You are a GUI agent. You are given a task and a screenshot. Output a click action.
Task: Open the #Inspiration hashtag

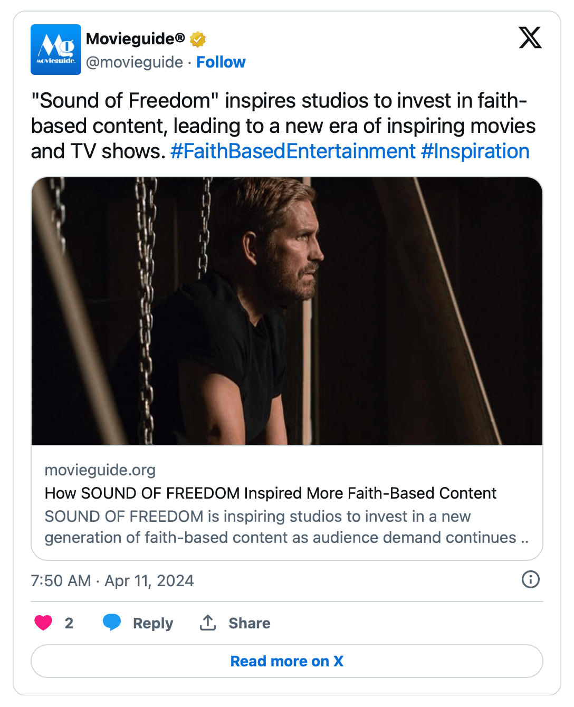(475, 151)
